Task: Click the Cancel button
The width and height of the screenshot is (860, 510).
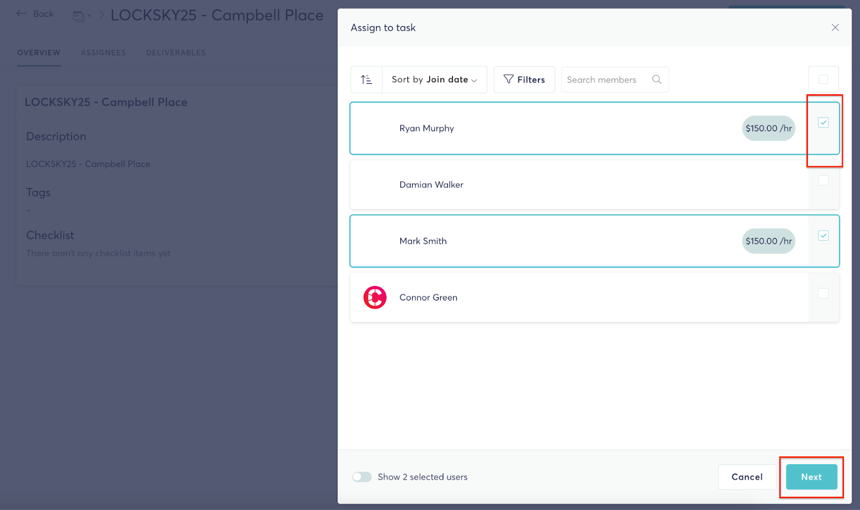Action: (x=747, y=477)
